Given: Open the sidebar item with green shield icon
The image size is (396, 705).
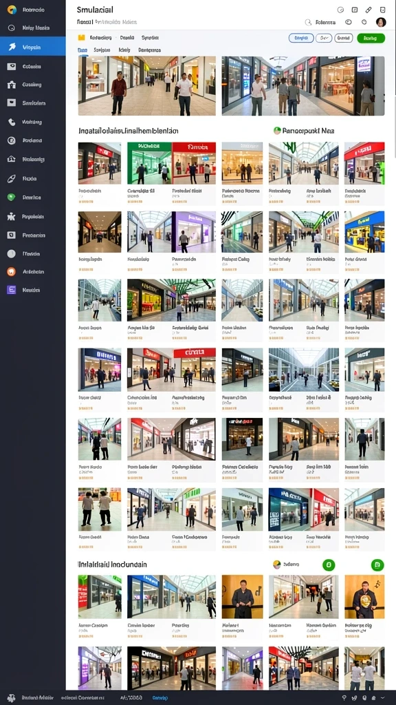Looking at the screenshot, I should coord(33,197).
